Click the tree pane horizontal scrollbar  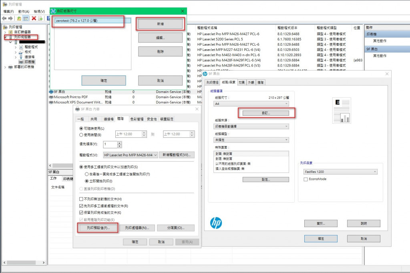click(24, 262)
